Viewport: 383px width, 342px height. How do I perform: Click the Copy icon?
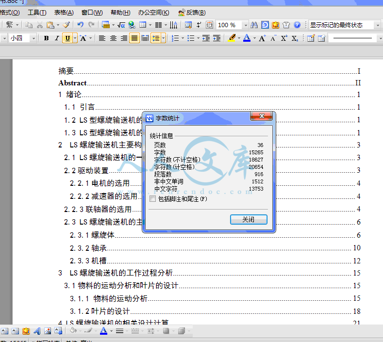tap(29, 25)
